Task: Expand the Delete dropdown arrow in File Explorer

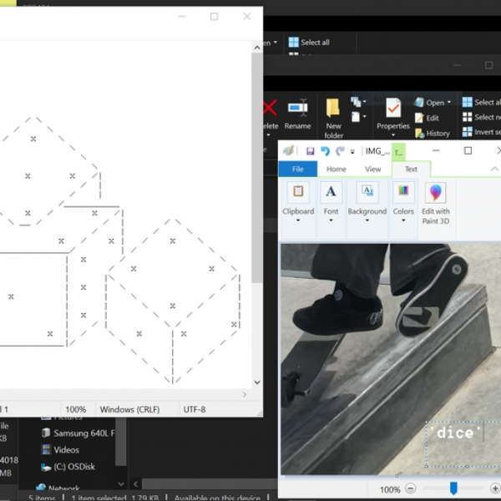Action: [268, 135]
